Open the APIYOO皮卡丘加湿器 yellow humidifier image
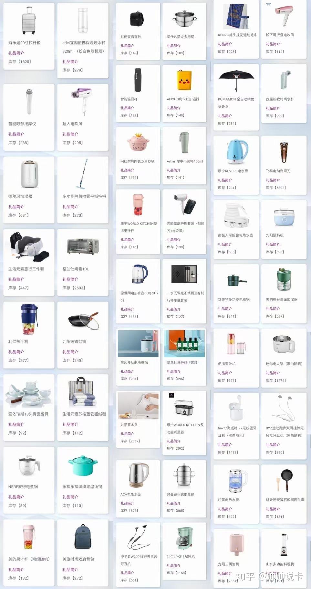The image size is (311, 589). 184,81
